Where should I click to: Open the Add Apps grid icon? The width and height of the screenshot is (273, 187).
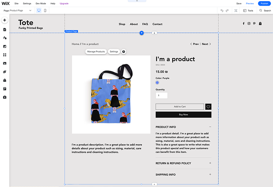coord(5,55)
